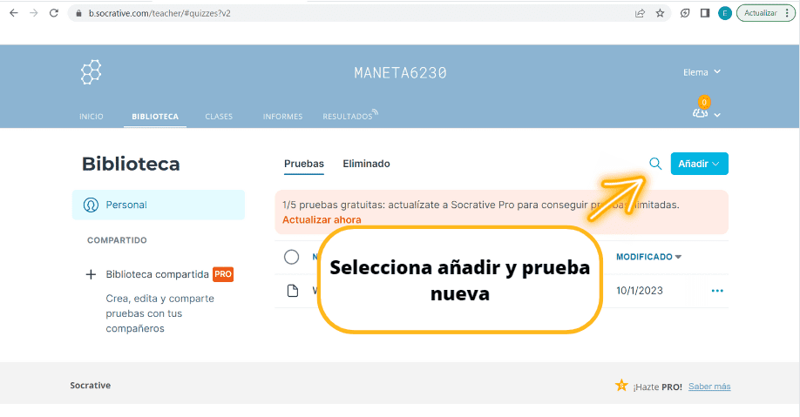Go forward with the browser forward arrow

tap(34, 13)
